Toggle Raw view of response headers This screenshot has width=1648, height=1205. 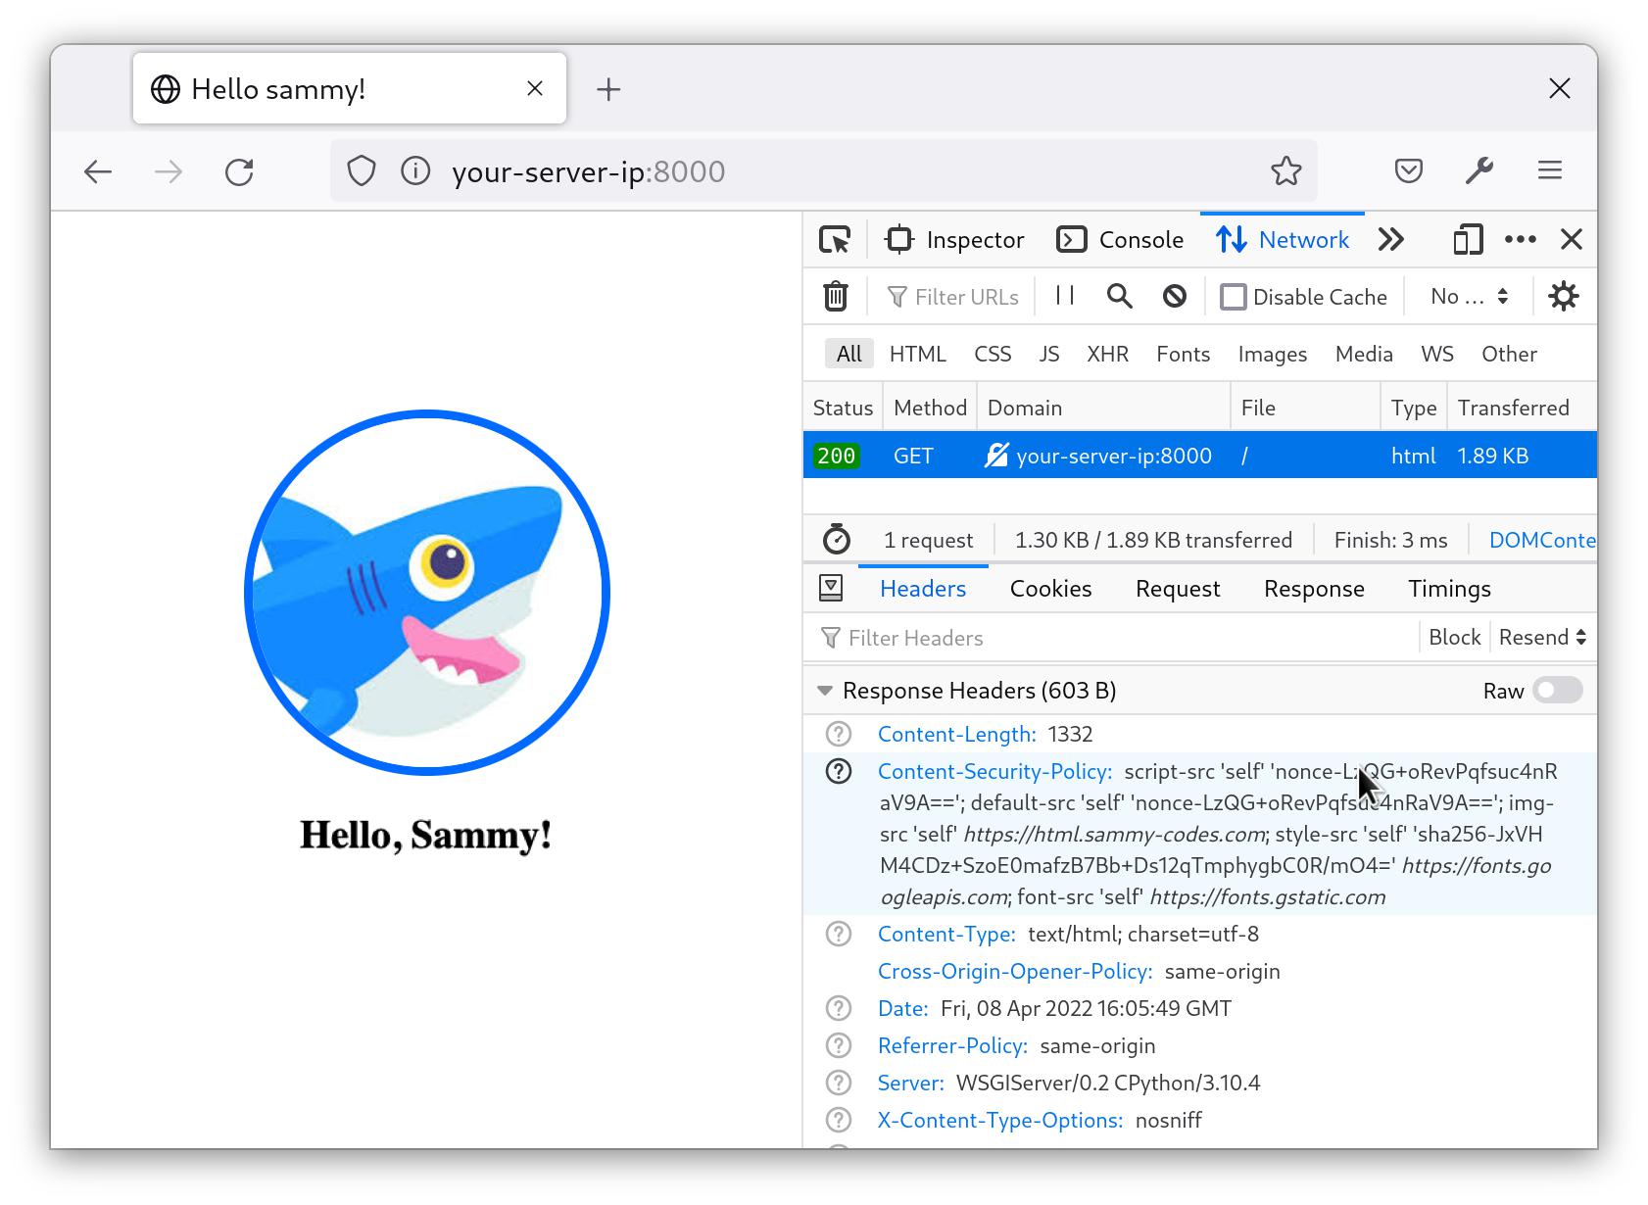pyautogui.click(x=1556, y=691)
